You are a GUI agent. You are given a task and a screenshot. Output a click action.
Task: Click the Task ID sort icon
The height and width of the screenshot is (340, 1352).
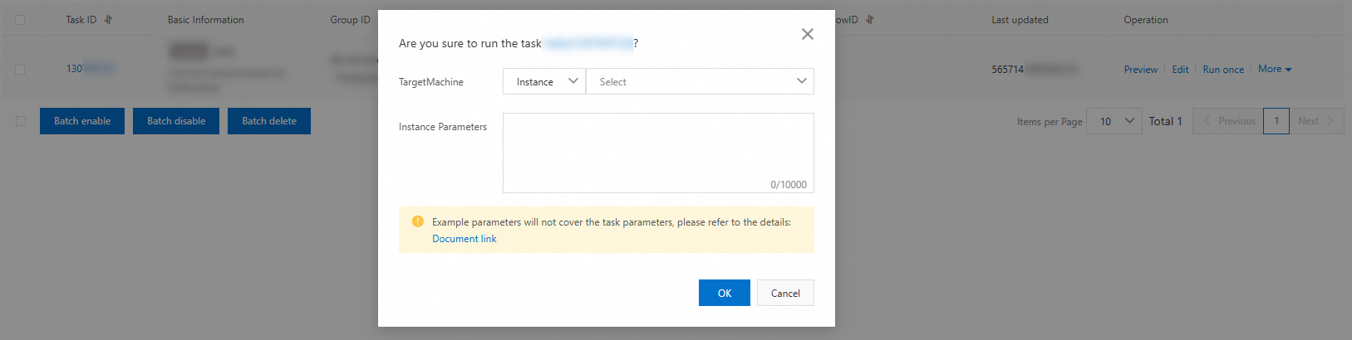tap(108, 20)
